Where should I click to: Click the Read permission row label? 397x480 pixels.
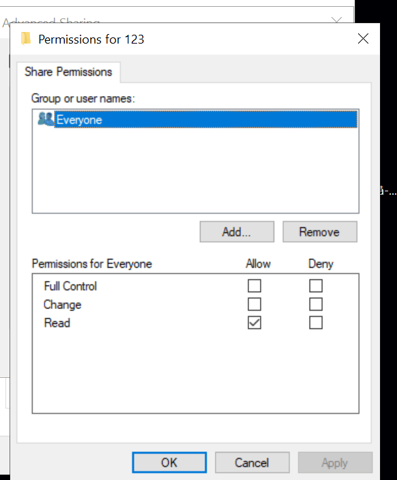point(57,323)
